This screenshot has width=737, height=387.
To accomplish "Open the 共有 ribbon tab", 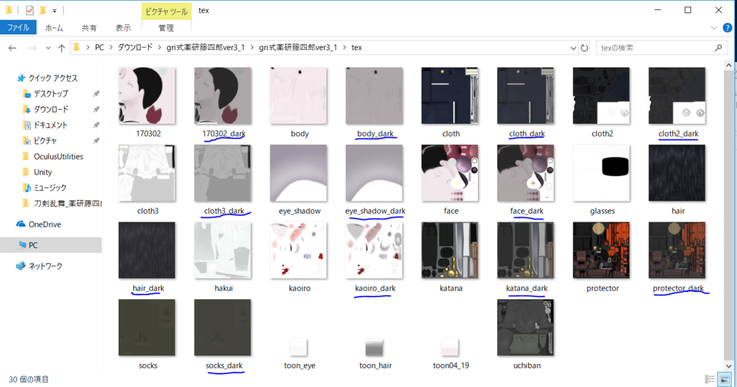I will [x=89, y=28].
